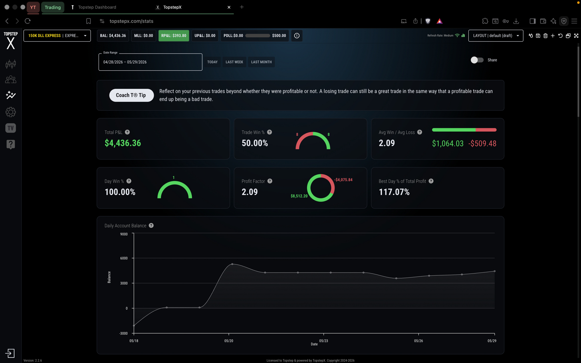Click the TopstepX logo
This screenshot has width=581, height=363.
tap(11, 41)
